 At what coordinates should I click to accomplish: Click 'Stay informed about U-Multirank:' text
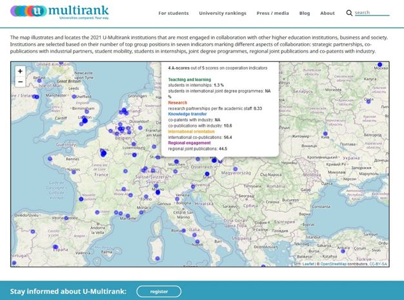click(x=68, y=291)
